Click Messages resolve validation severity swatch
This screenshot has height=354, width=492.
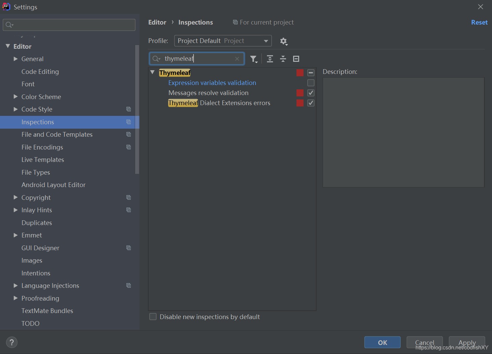tap(300, 93)
